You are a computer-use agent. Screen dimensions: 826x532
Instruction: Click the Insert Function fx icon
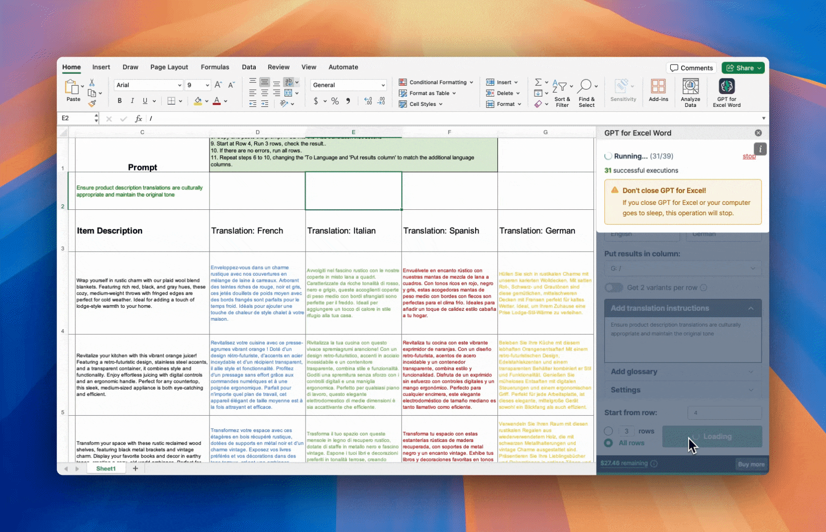click(x=138, y=119)
